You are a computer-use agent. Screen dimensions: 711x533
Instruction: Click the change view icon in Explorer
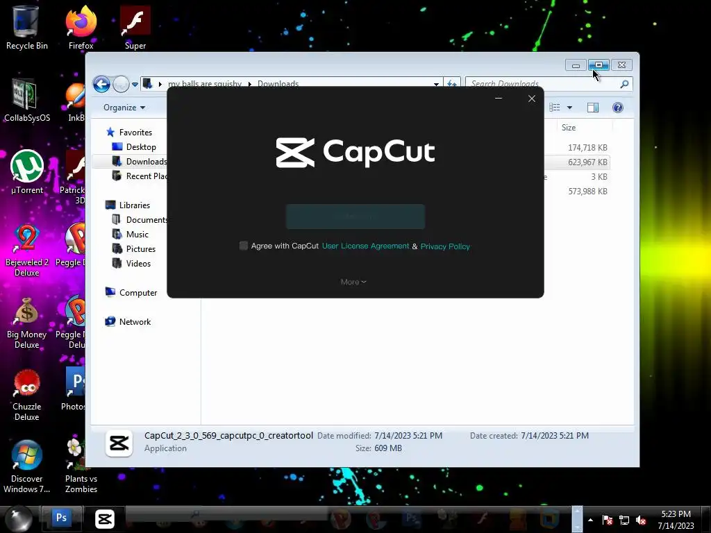coord(555,108)
